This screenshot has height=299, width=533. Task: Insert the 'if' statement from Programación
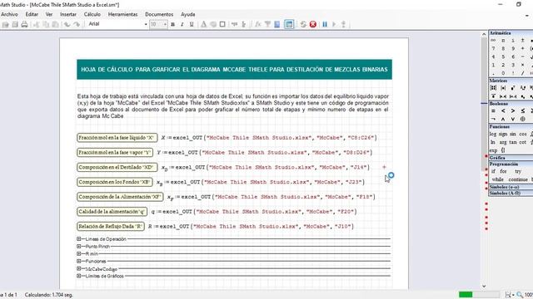click(493, 172)
